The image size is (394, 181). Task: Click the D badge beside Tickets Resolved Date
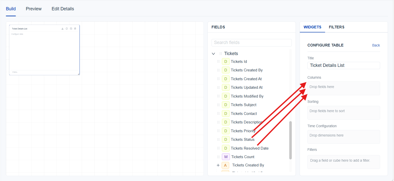[x=226, y=148]
